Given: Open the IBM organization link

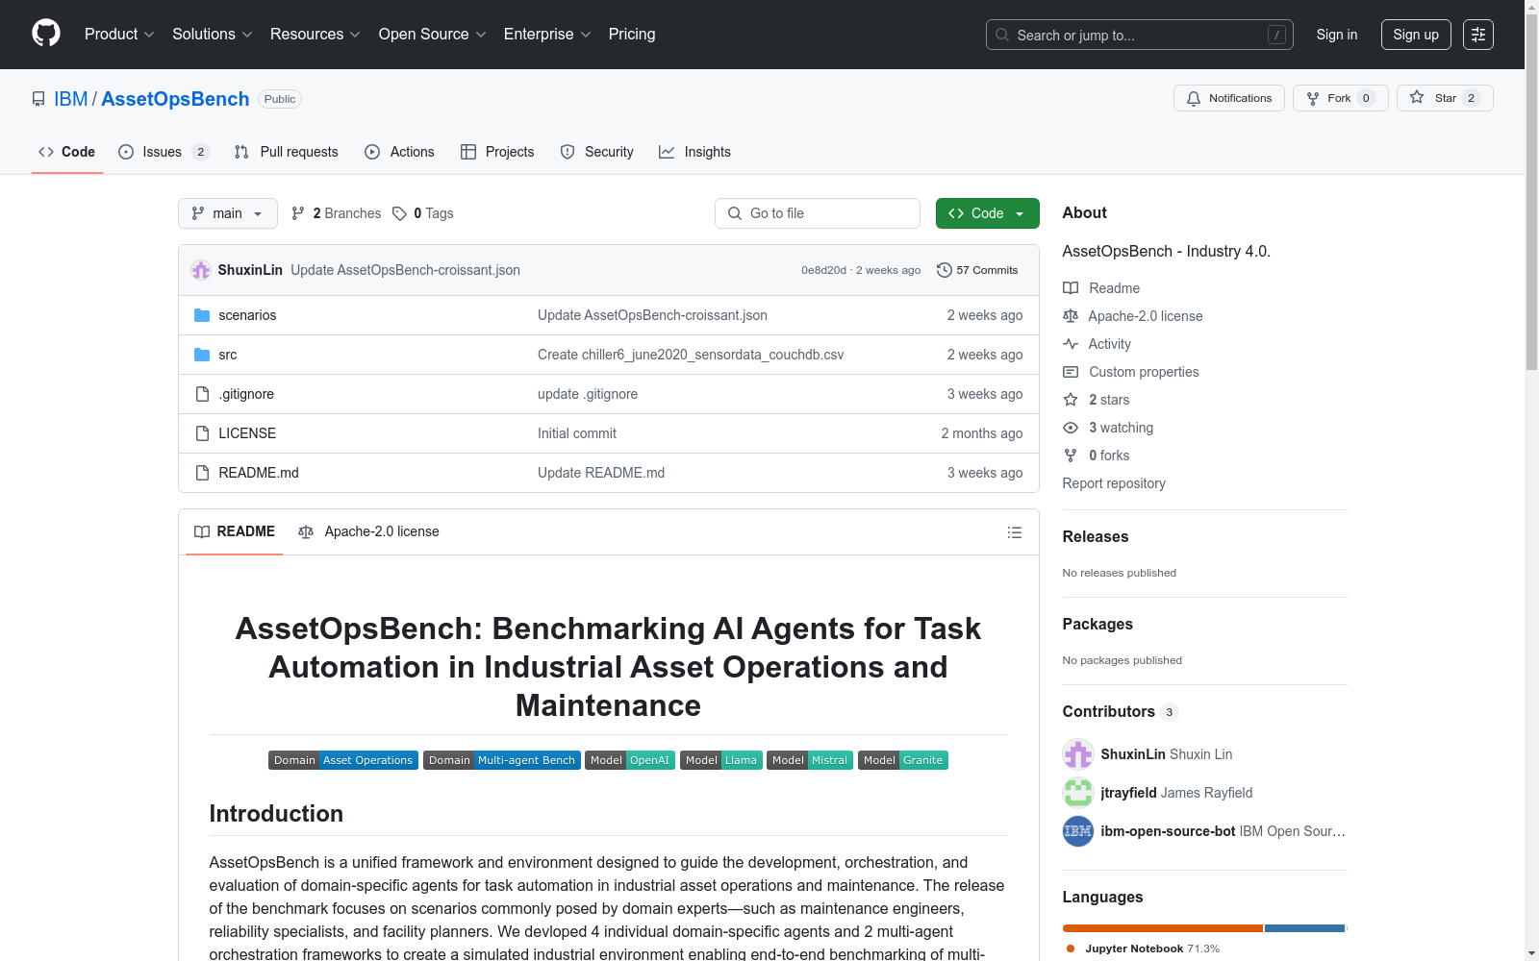Looking at the screenshot, I should (70, 99).
